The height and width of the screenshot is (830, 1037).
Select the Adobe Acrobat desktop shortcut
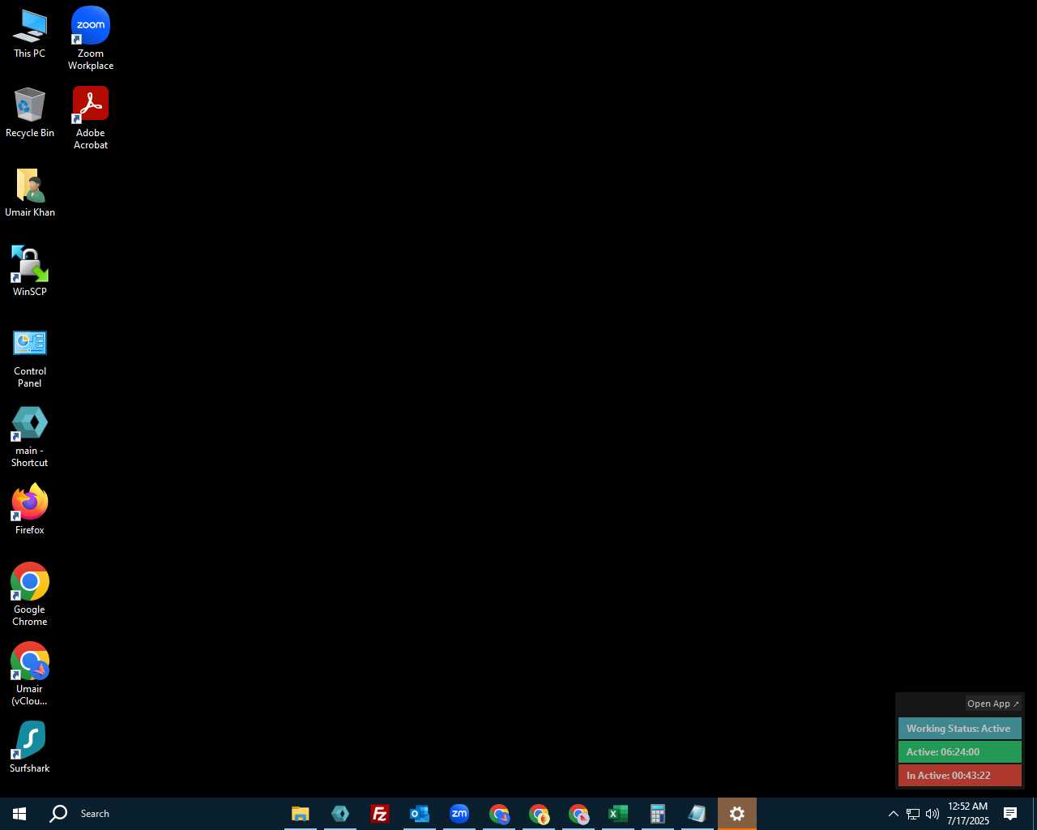coord(91,118)
